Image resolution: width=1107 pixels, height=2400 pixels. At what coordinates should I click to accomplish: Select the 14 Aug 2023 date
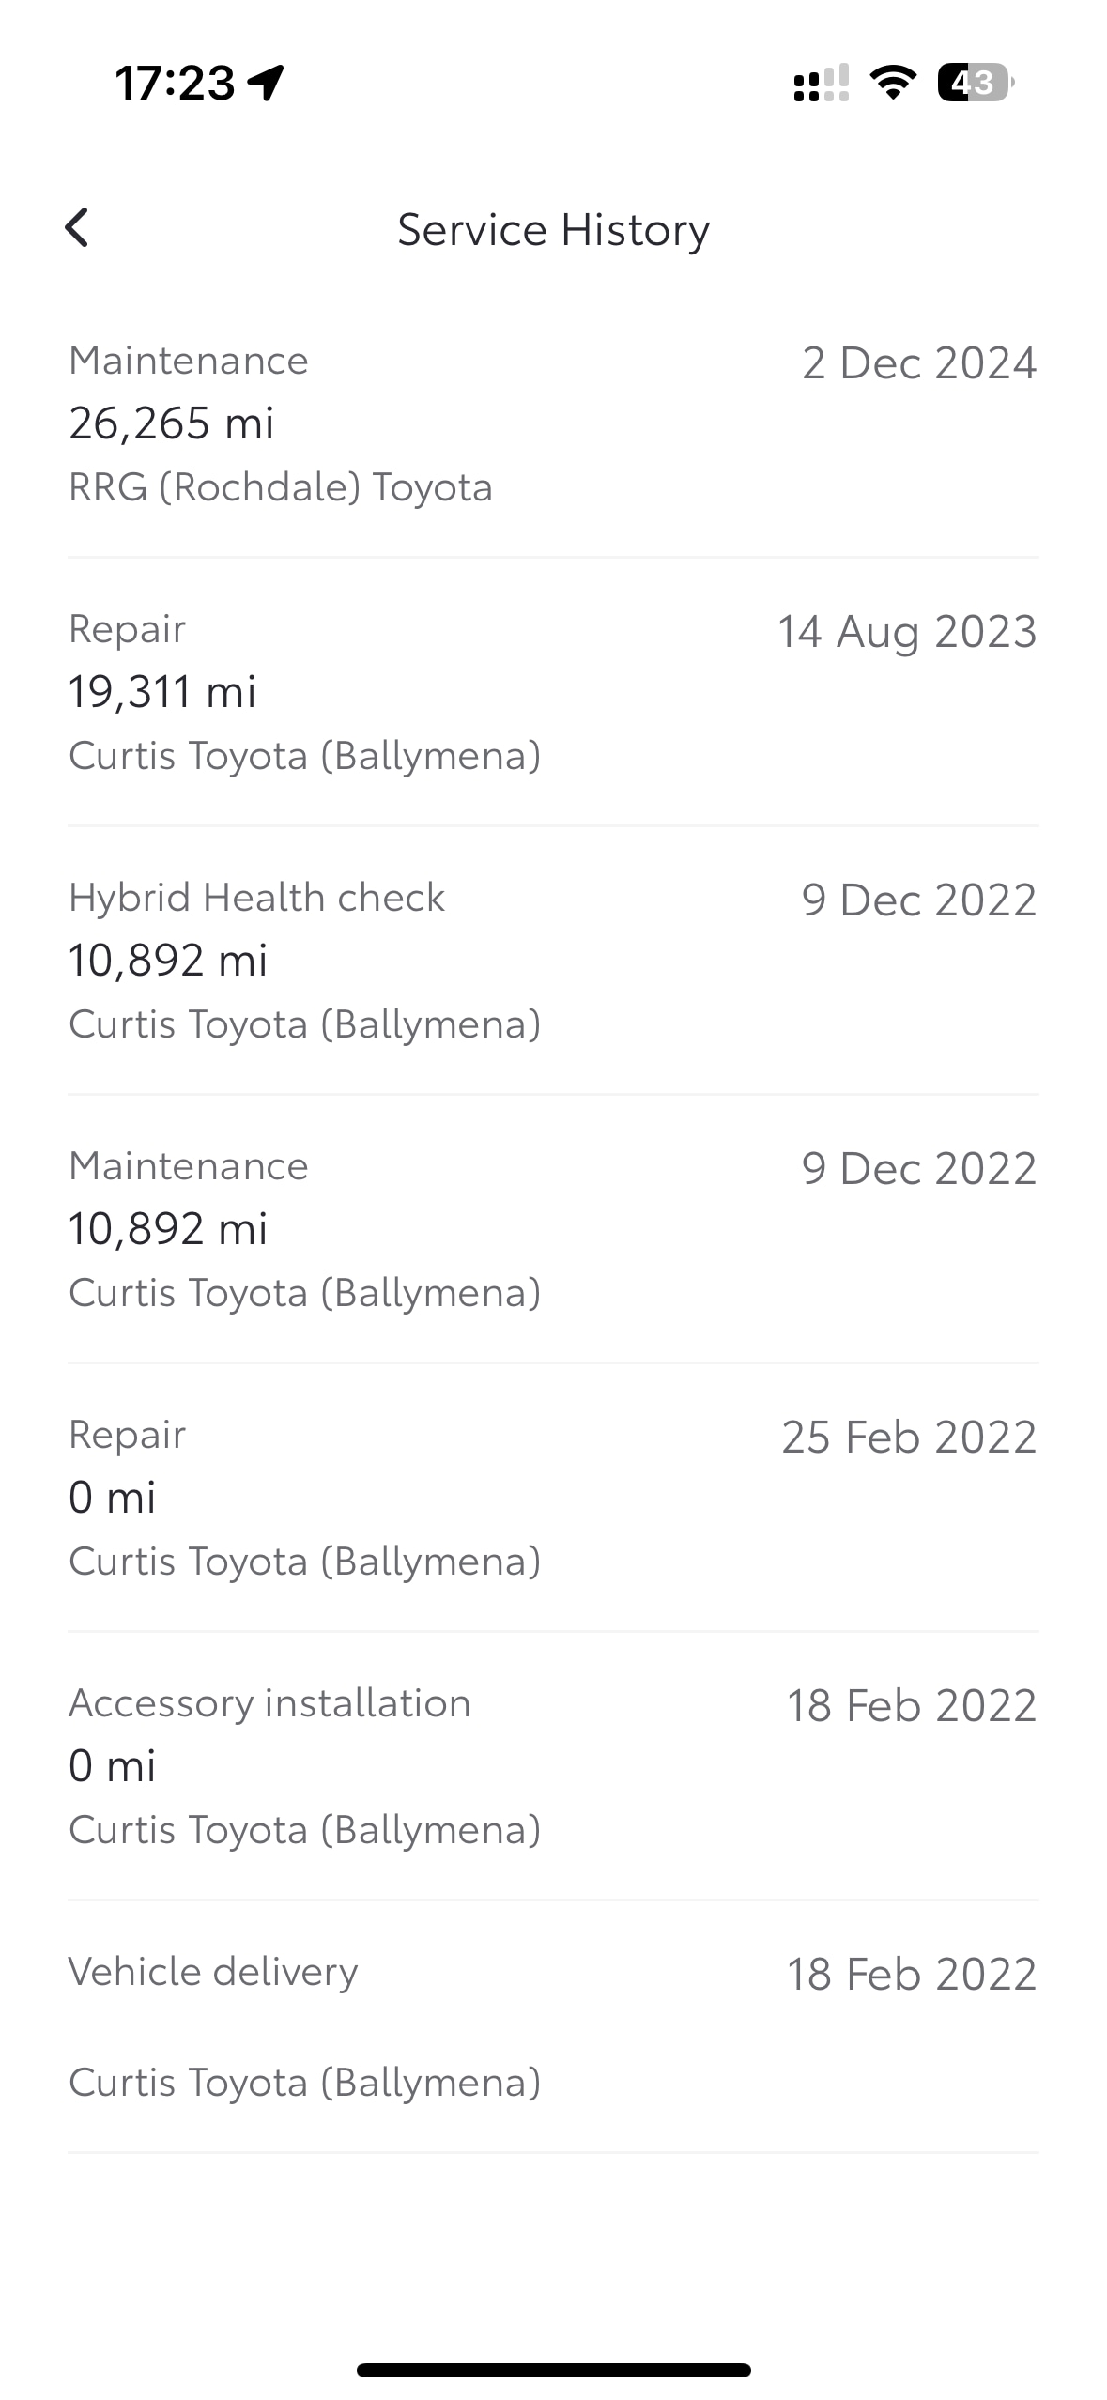pos(907,631)
